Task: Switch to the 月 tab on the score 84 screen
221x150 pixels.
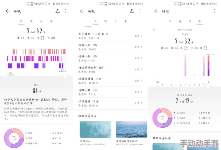Action: (41, 21)
